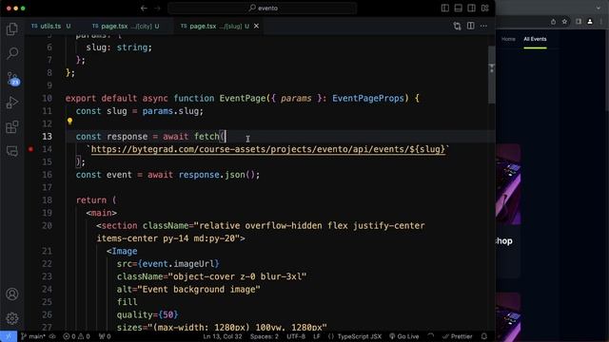This screenshot has height=342, width=609.
Task: Open the chat panel icon in activity bar
Action: (x=12, y=151)
